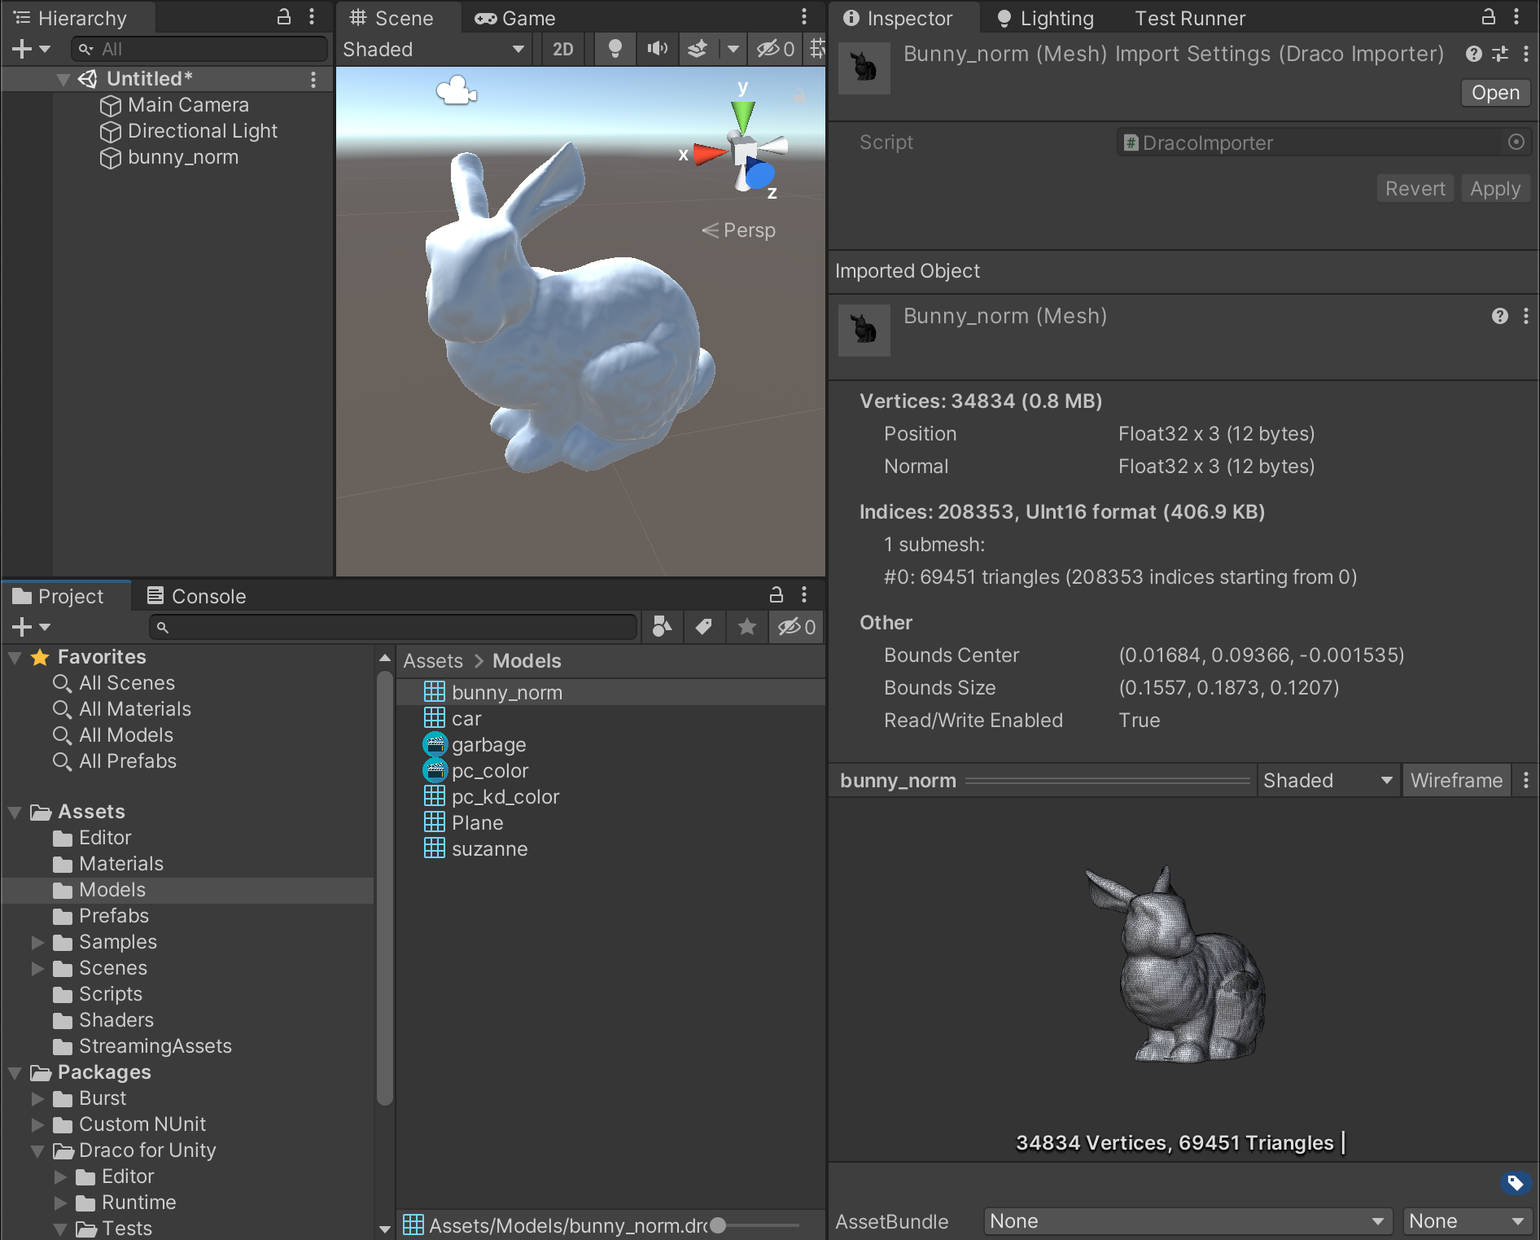Toggle the scene view lighting bulb icon
Screen dimensions: 1540x1240
pyautogui.click(x=615, y=49)
